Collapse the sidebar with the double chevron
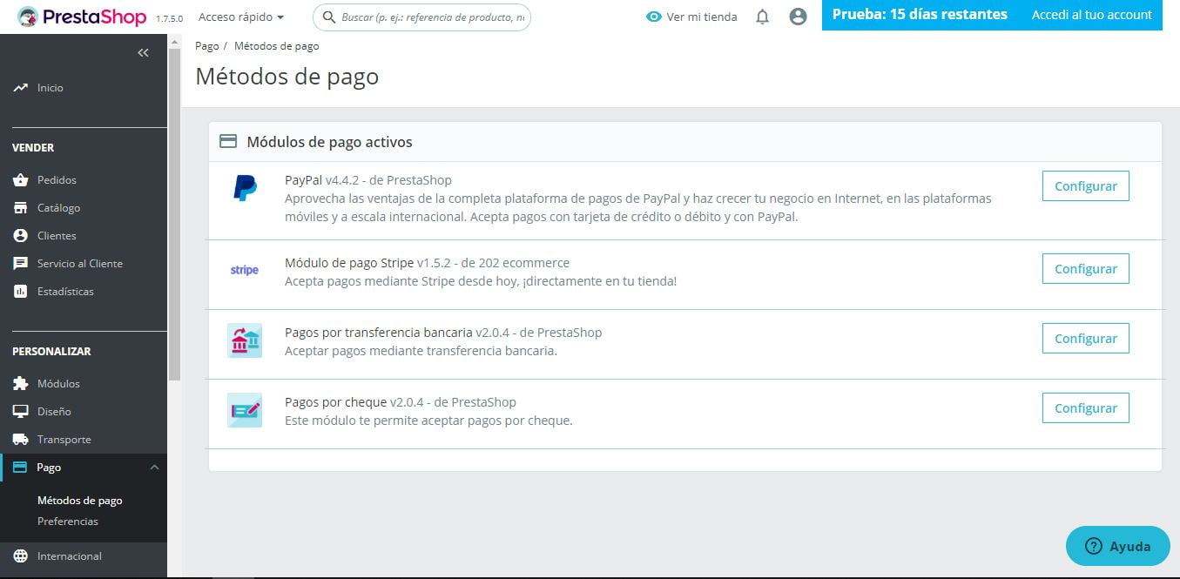Image resolution: width=1180 pixels, height=579 pixels. [x=143, y=52]
